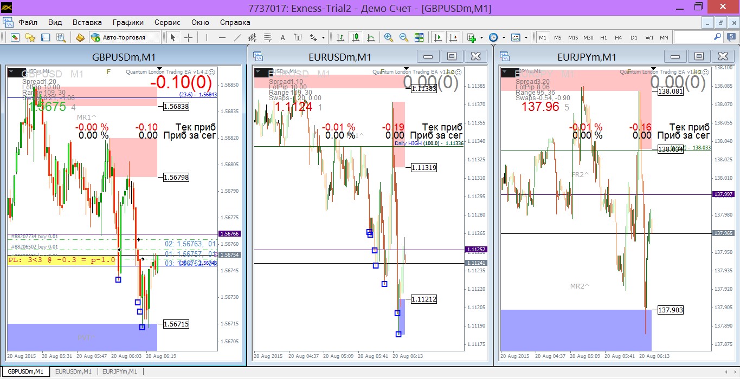Toggle chart shift
Viewport: 740px width, 379px height.
click(454, 37)
